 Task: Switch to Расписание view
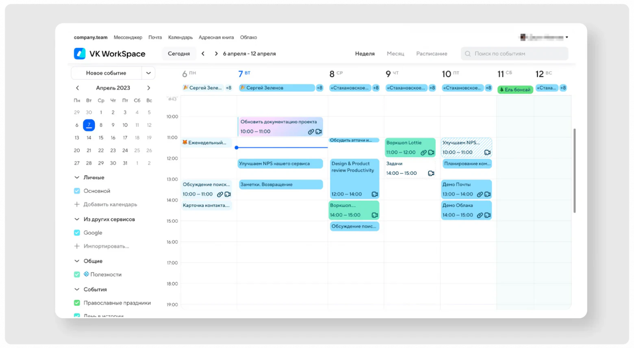pyautogui.click(x=432, y=54)
